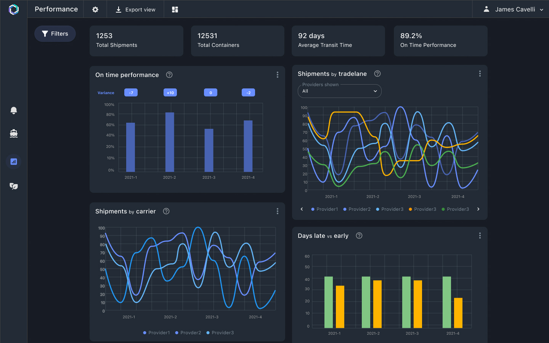Click the dashboard layout grid icon
The height and width of the screenshot is (343, 549).
coord(175,9)
